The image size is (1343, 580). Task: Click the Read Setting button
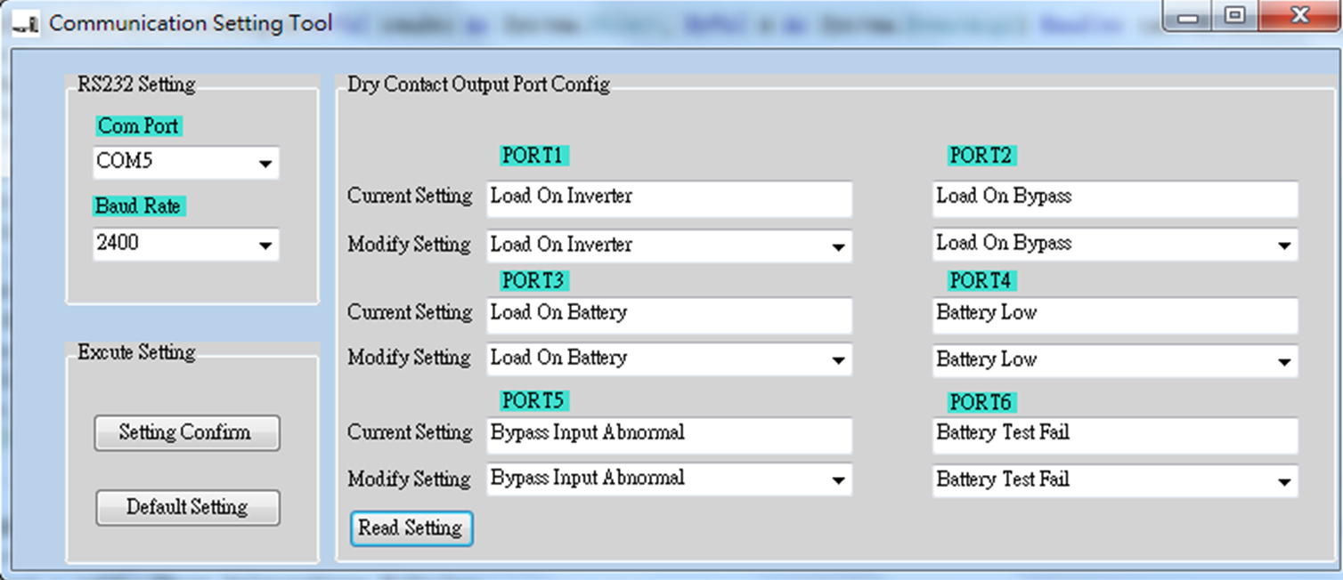pyautogui.click(x=411, y=528)
